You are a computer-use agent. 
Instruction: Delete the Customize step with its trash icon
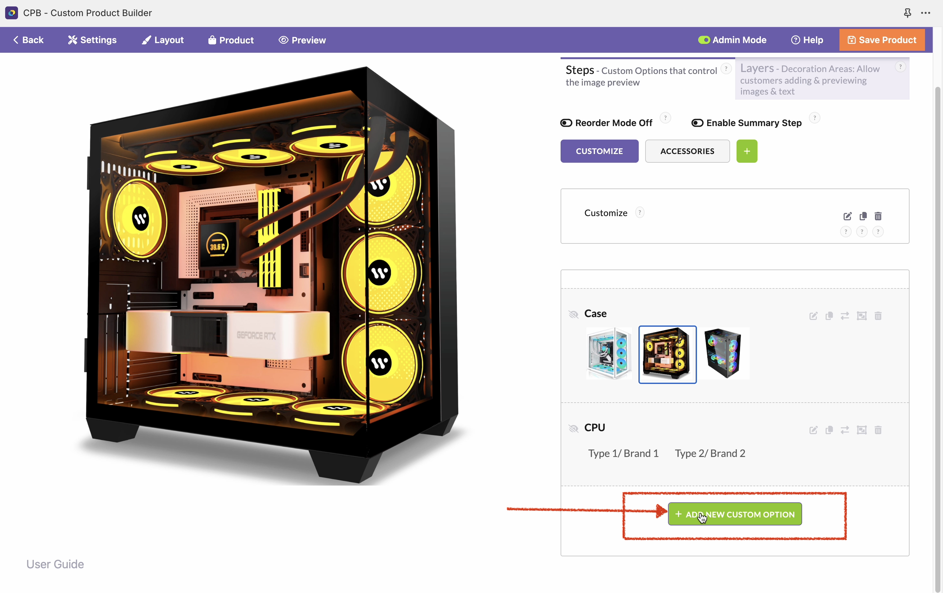click(x=878, y=216)
